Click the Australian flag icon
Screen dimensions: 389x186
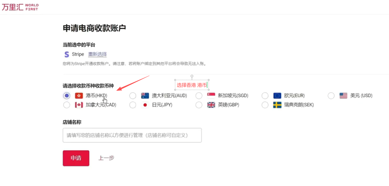point(145,96)
